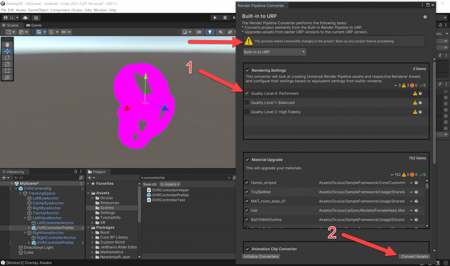Click the Hierarchy add (+) button
The height and width of the screenshot is (266, 450).
[x=5, y=178]
